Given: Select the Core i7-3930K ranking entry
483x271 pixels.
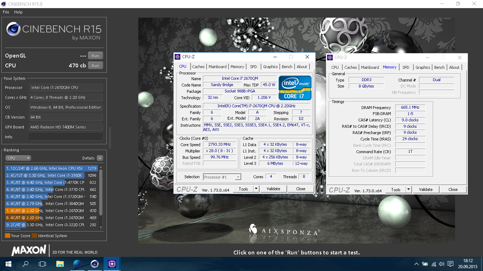Looking at the screenshot, I should point(51,175).
